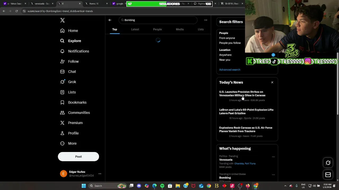The width and height of the screenshot is (339, 190).
Task: Open the search options three-dot menu
Action: click(206, 20)
